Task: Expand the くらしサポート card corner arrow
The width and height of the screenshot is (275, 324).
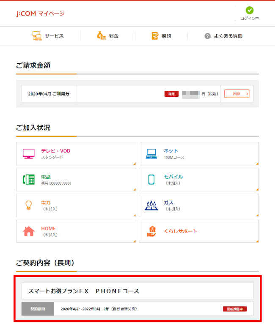Action: pyautogui.click(x=257, y=241)
